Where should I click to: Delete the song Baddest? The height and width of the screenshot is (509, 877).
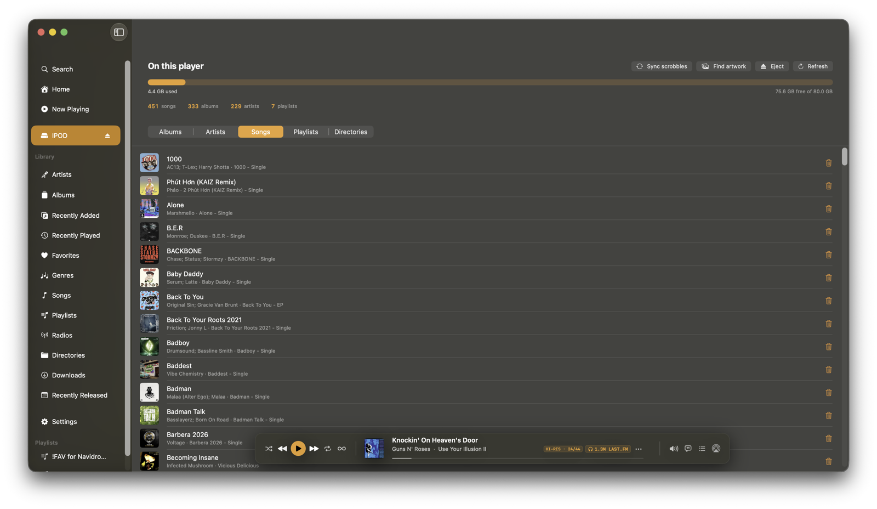829,370
